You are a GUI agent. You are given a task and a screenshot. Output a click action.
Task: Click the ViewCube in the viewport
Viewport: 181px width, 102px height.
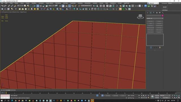(140, 16)
